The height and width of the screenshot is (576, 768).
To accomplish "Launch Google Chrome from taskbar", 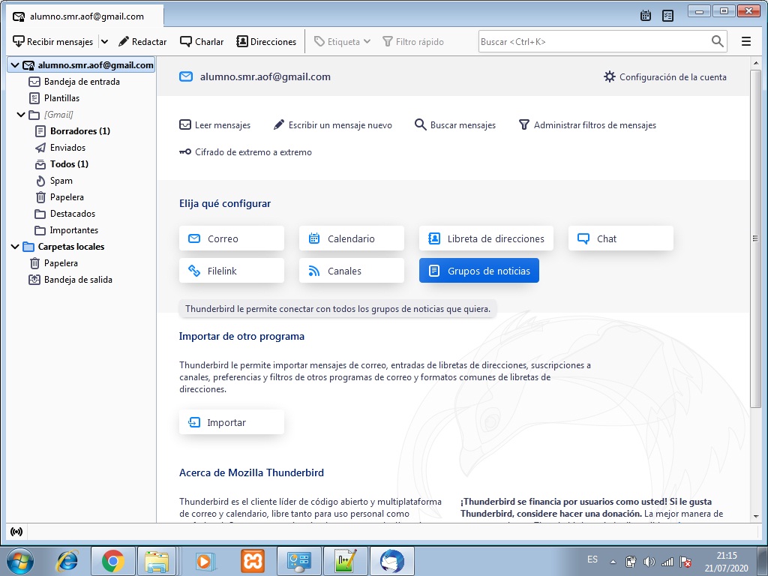I will click(113, 561).
